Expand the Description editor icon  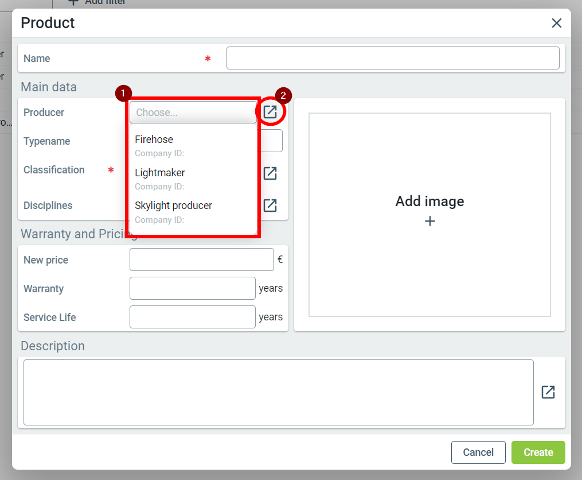click(548, 392)
